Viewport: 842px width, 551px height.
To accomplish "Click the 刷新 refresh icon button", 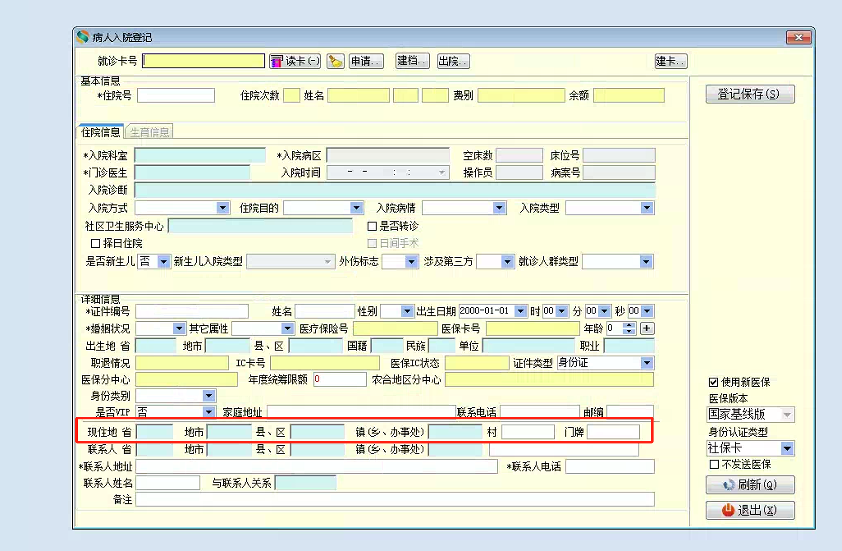I will point(750,485).
